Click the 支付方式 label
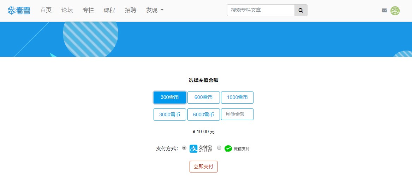 pyautogui.click(x=167, y=148)
